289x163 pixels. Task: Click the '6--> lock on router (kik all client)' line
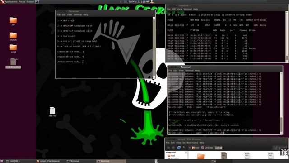pos(79,46)
